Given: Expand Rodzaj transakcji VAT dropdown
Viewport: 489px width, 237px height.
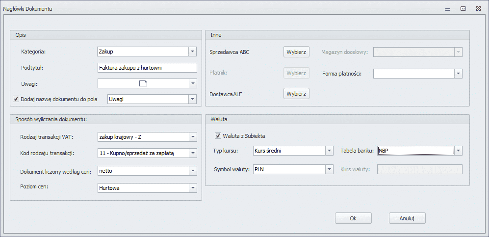Looking at the screenshot, I should tap(193, 136).
